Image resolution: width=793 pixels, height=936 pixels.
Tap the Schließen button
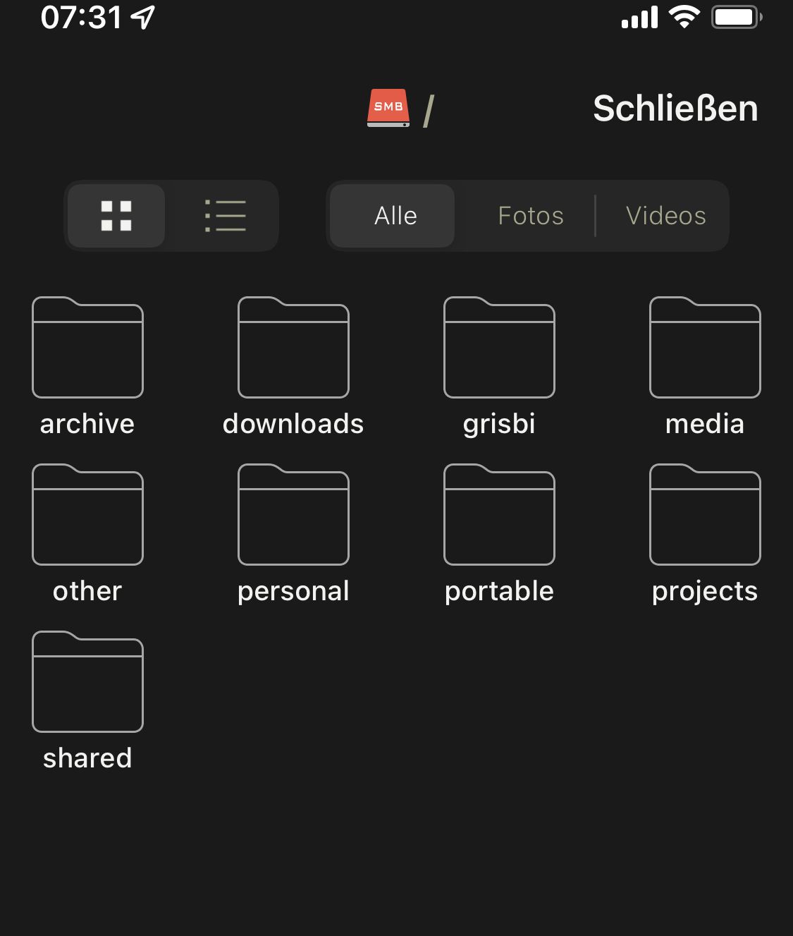coord(675,109)
